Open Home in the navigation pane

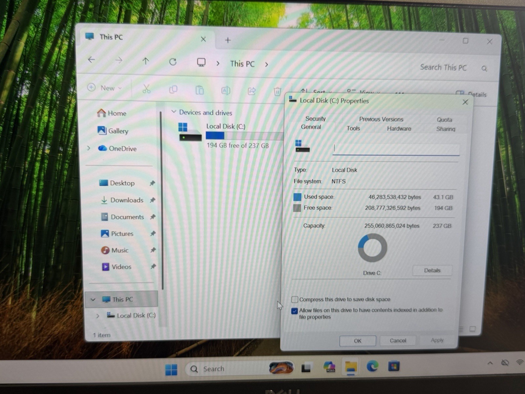pos(112,113)
